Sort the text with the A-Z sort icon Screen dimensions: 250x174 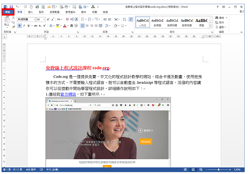125,19
